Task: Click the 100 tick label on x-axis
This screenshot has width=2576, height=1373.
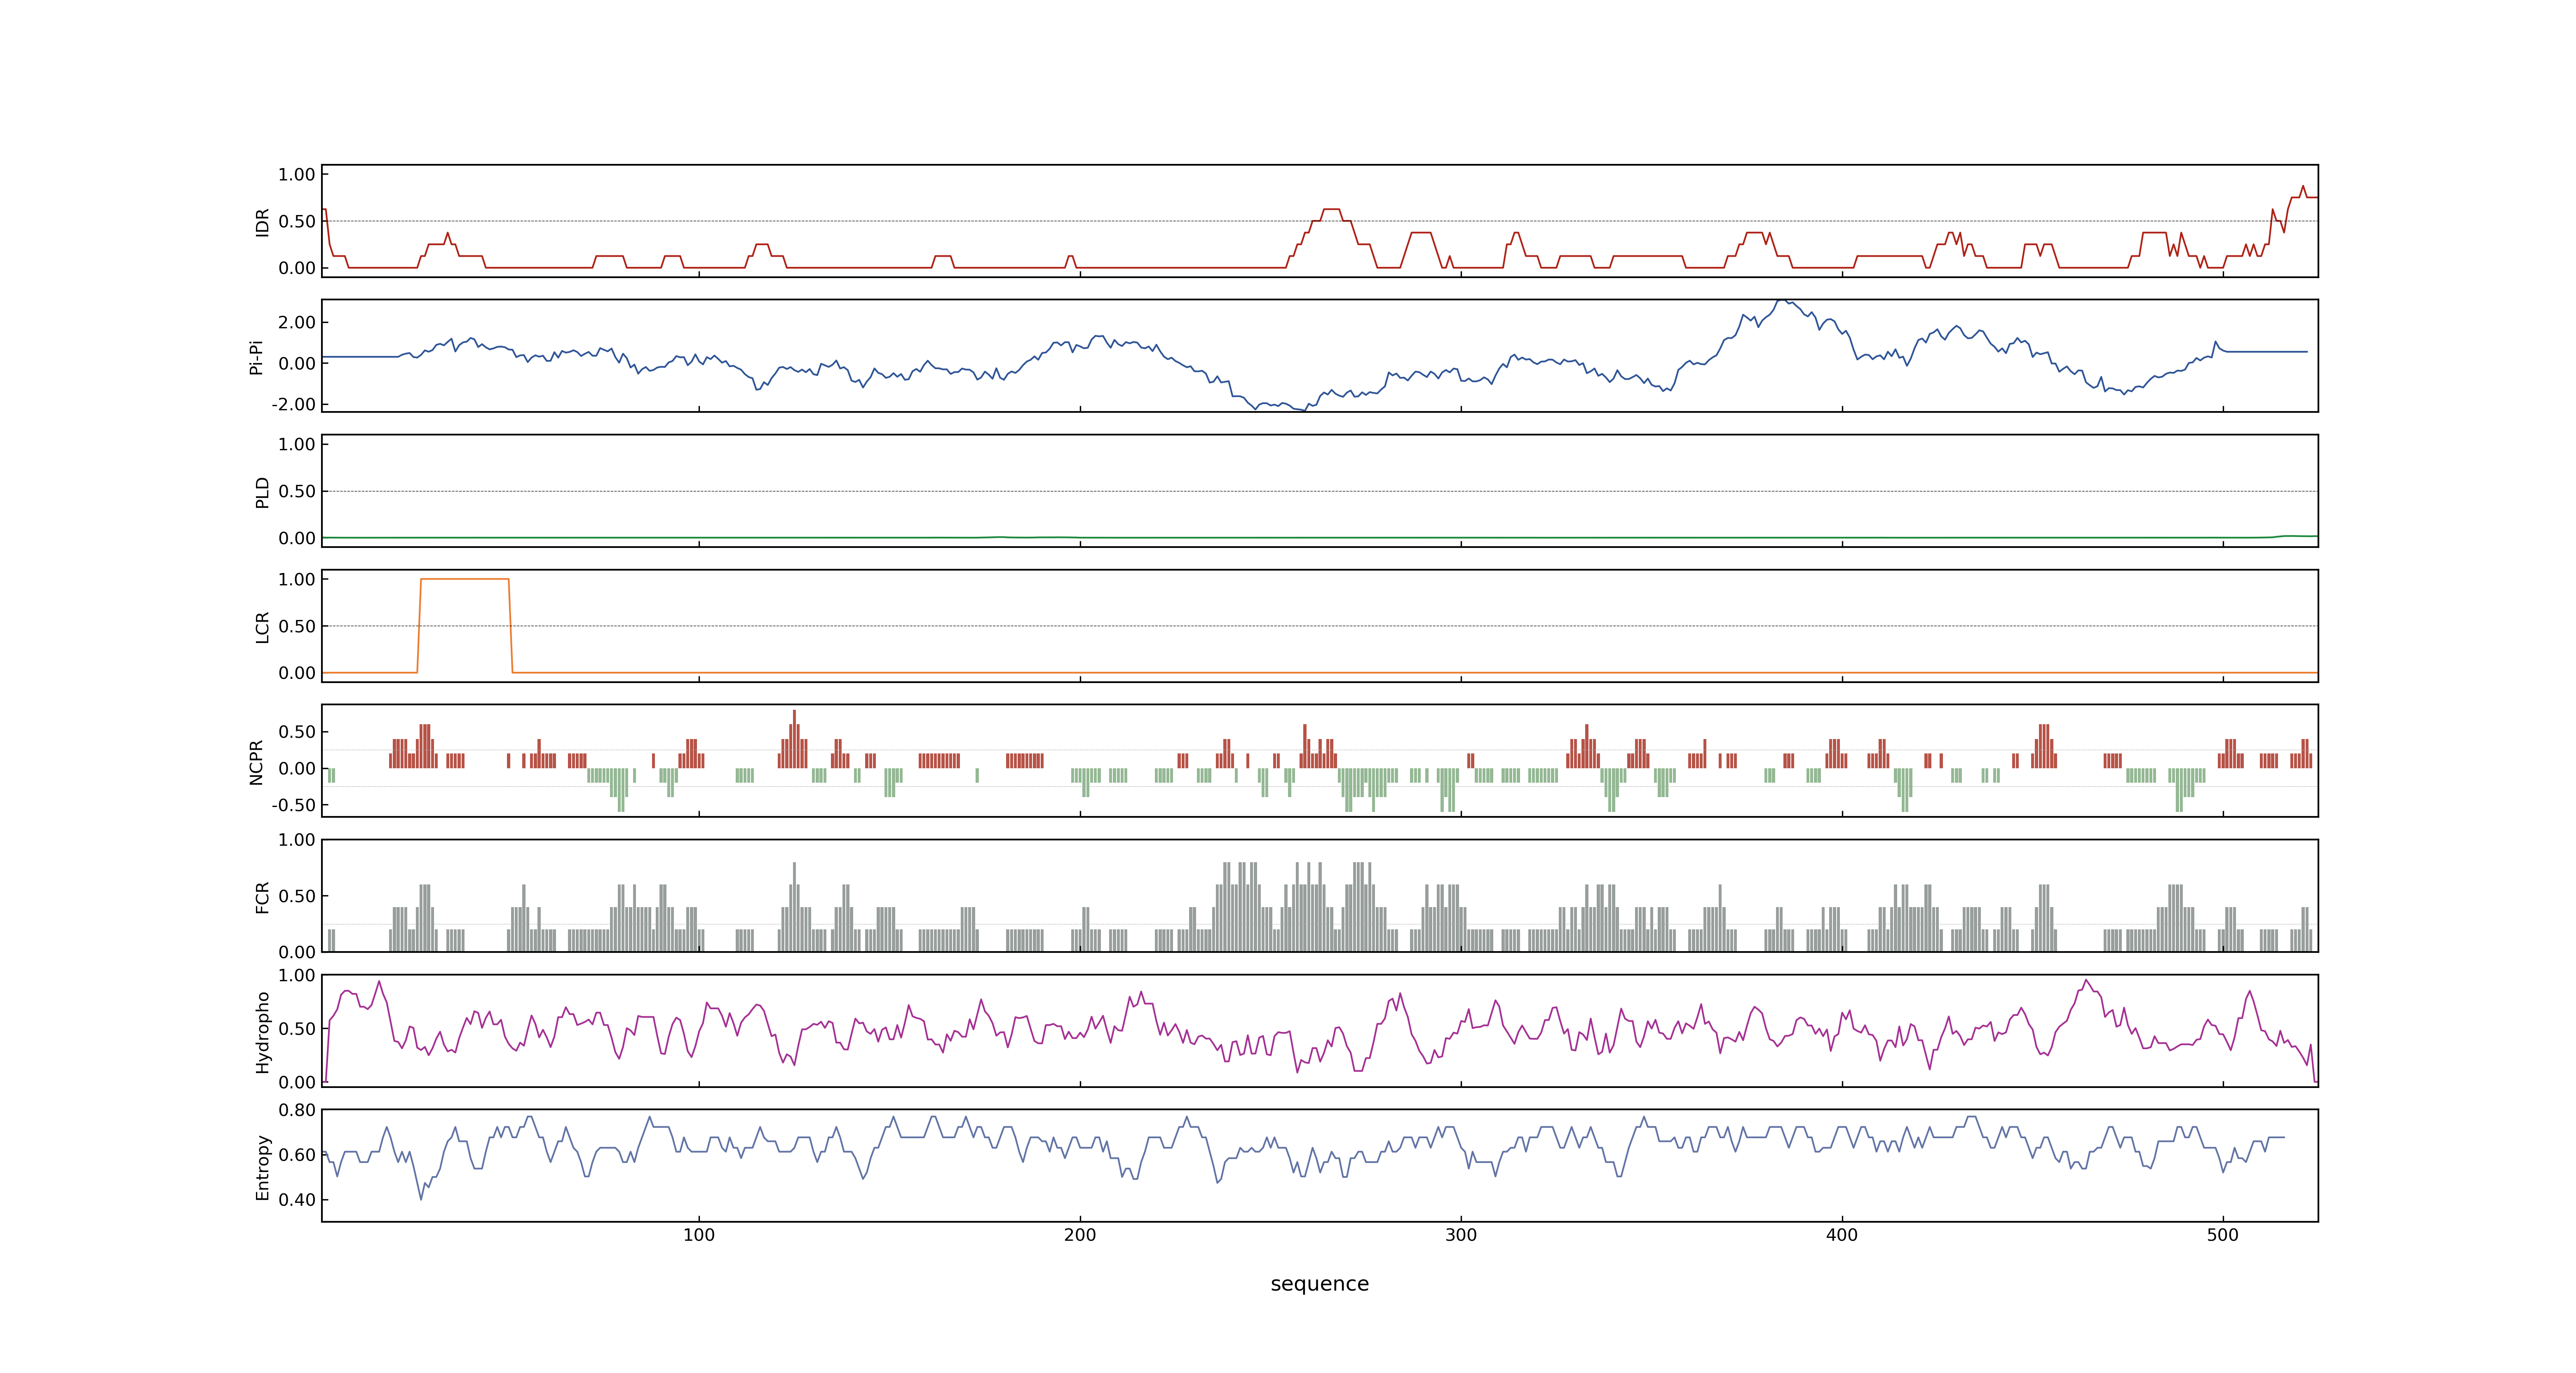Action: (x=698, y=1235)
